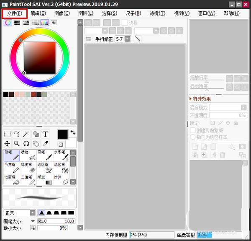Toggle the color wheel panel
Viewport: 251px width, 241px height.
tap(8, 23)
